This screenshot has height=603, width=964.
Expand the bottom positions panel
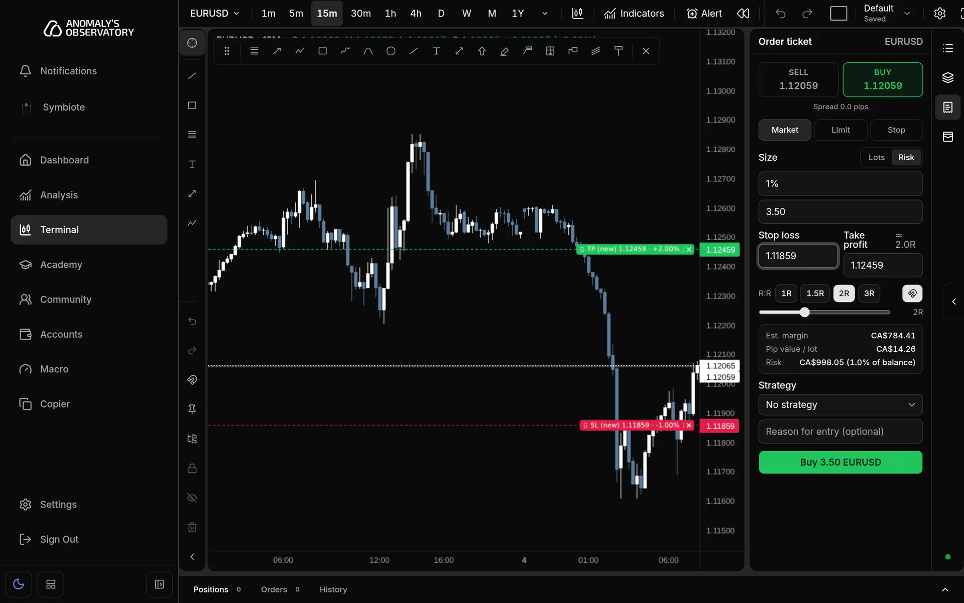click(x=944, y=590)
